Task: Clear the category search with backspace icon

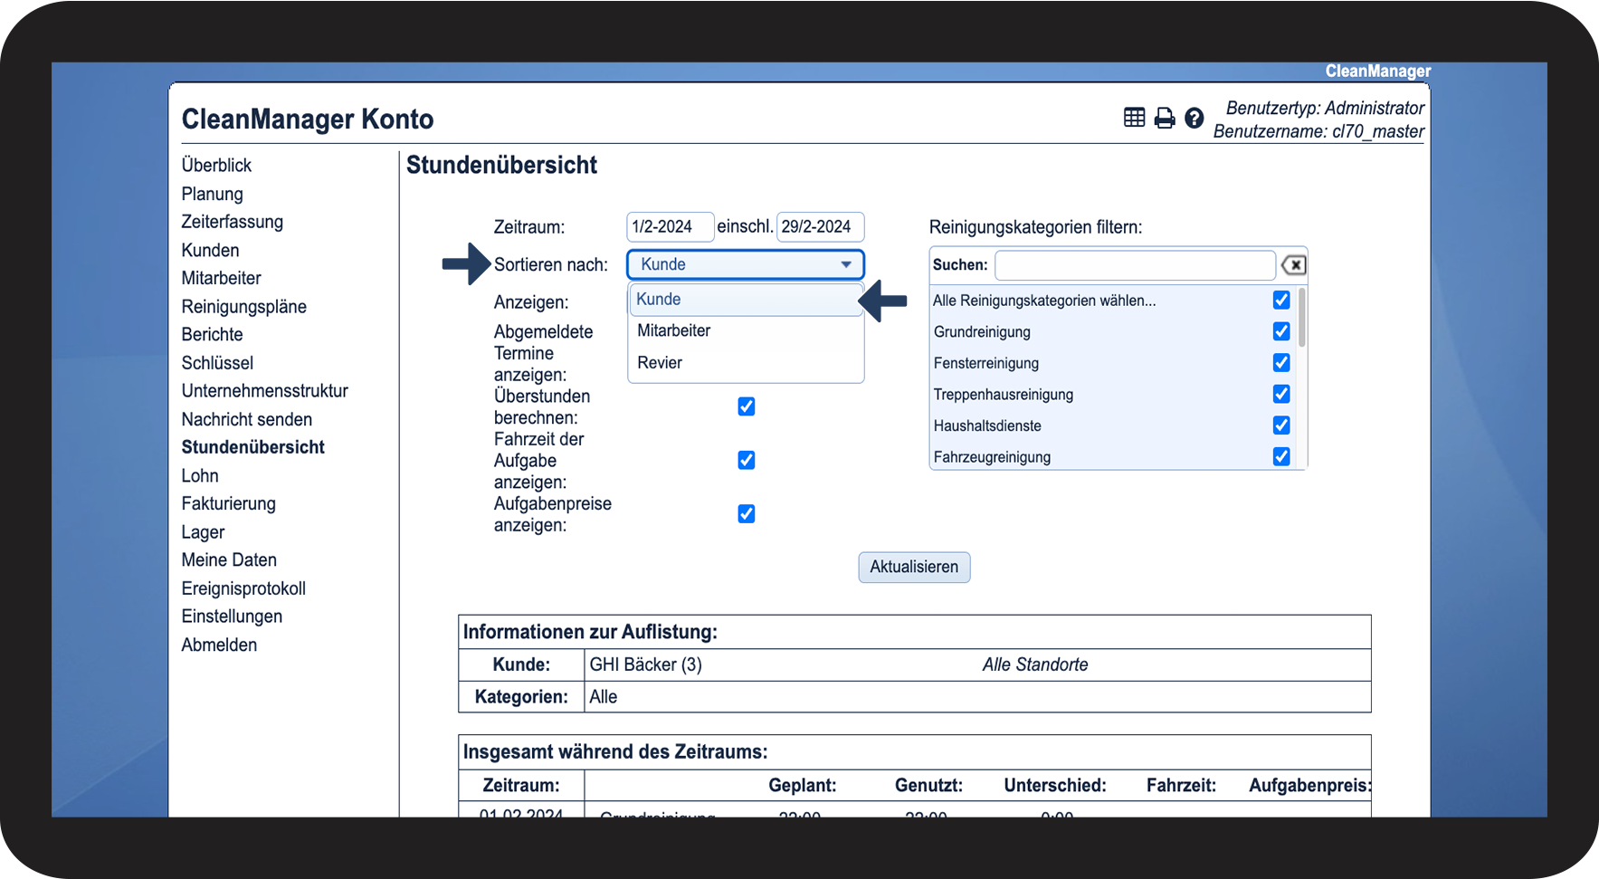Action: coord(1293,265)
